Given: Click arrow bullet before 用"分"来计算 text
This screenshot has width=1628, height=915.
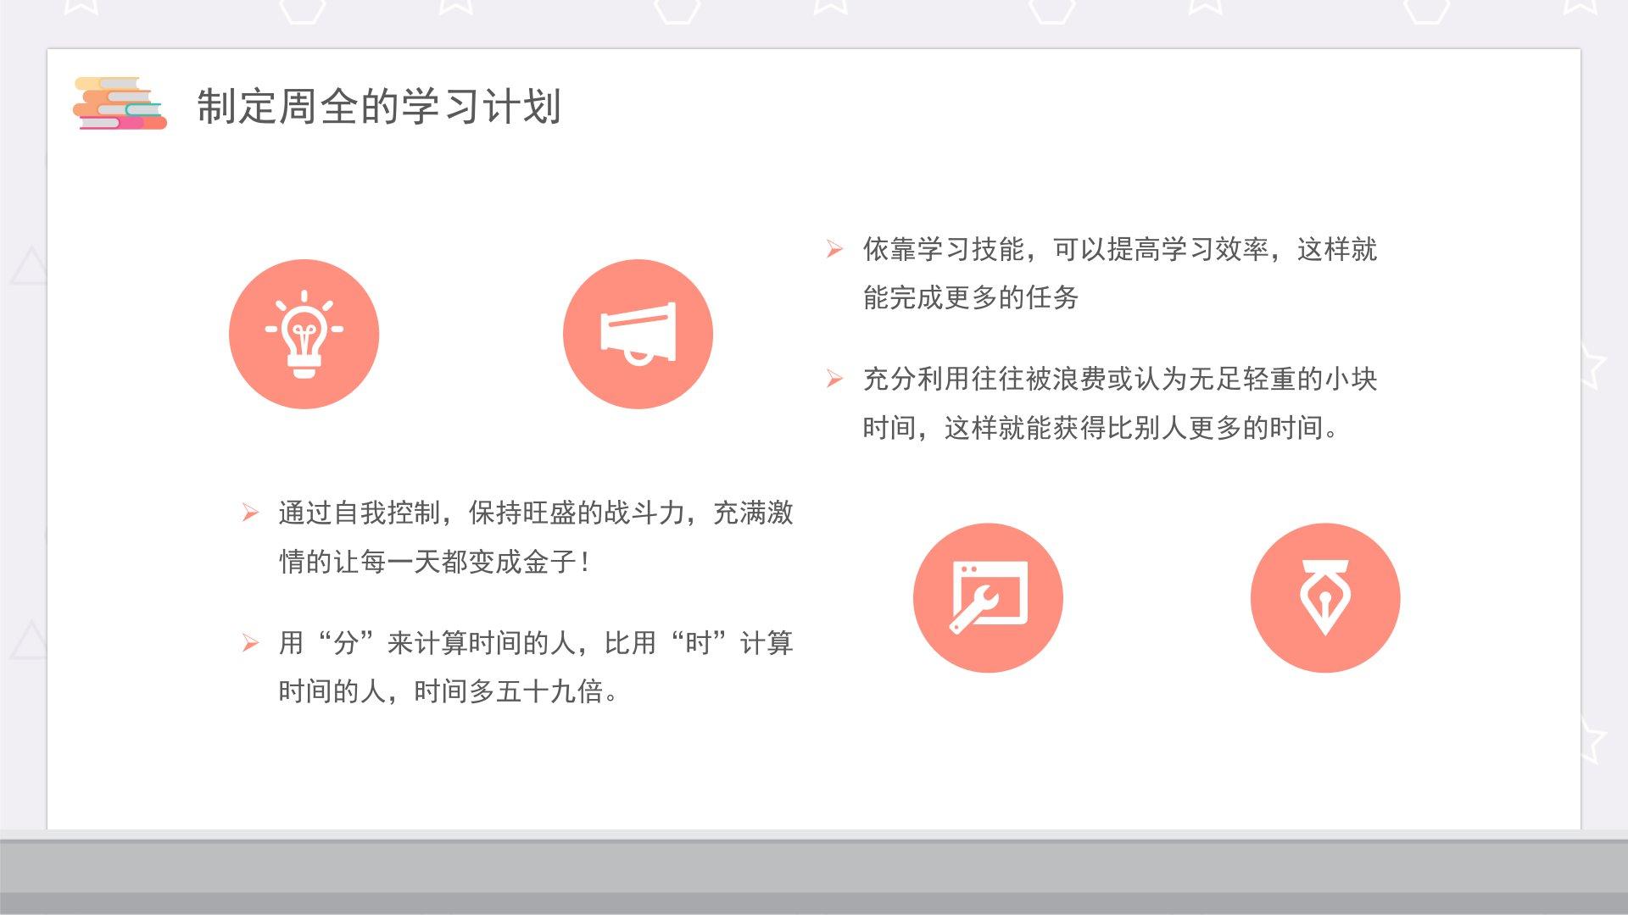Looking at the screenshot, I should 250,643.
